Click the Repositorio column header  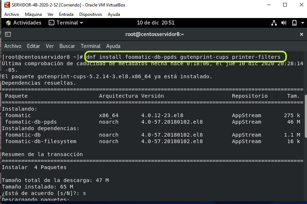(250, 96)
